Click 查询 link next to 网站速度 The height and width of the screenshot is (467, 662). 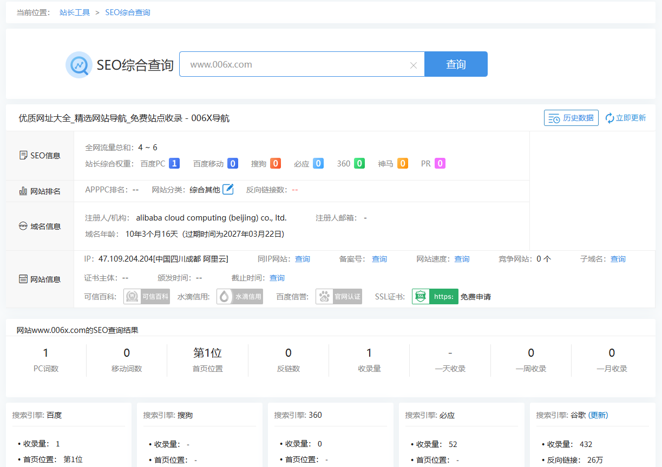click(x=462, y=259)
